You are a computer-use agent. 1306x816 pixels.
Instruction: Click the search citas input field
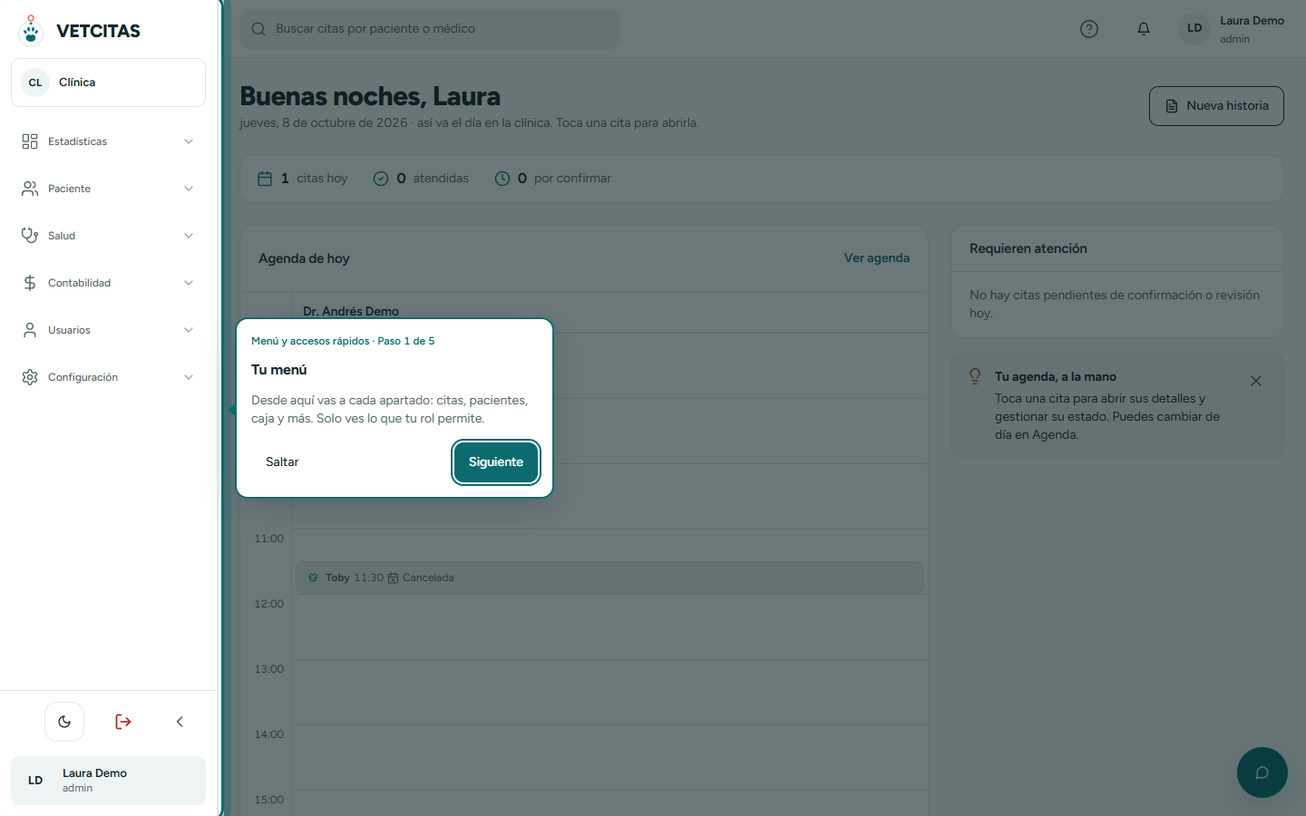click(x=430, y=29)
